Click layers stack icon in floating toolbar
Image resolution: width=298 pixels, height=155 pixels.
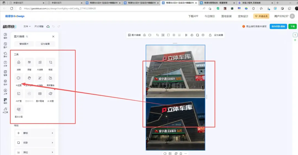click(203, 35)
